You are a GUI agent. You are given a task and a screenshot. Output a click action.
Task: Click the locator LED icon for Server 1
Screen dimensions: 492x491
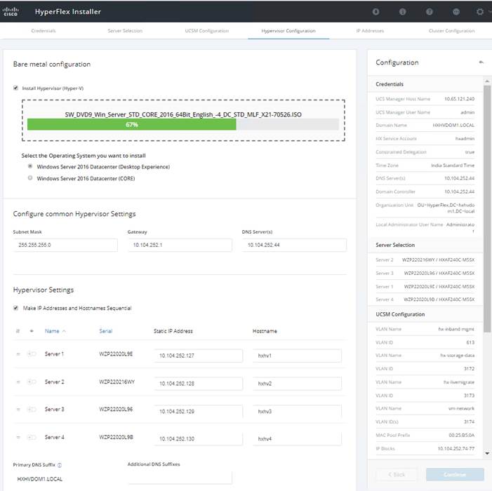[32, 354]
